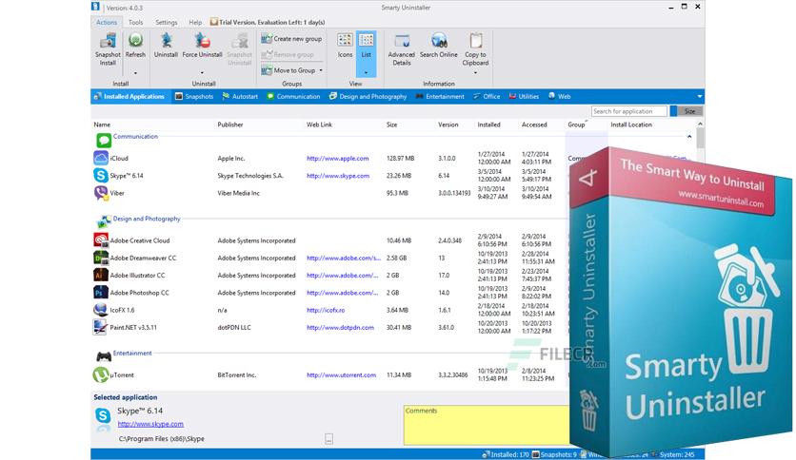Viewport: 796px width, 460px height.
Task: Open www.skype.com link in Skype row
Action: coord(338,176)
